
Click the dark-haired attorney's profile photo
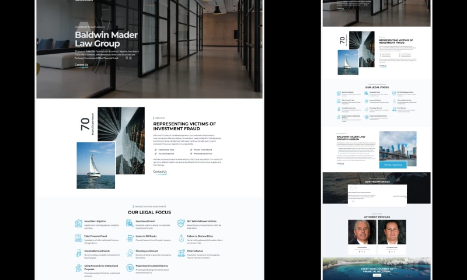[x=392, y=232]
